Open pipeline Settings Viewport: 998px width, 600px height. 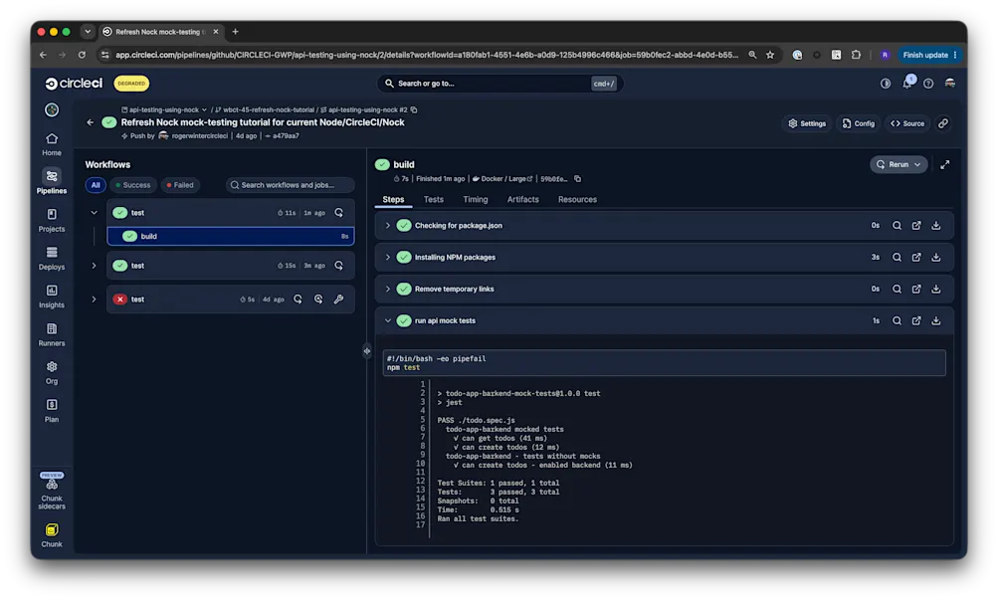(x=807, y=123)
